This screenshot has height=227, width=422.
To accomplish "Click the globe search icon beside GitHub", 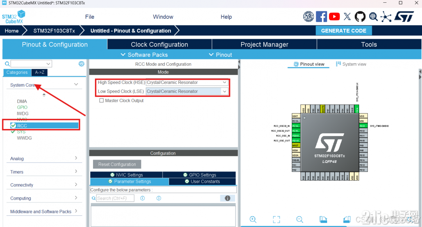I will click(373, 17).
